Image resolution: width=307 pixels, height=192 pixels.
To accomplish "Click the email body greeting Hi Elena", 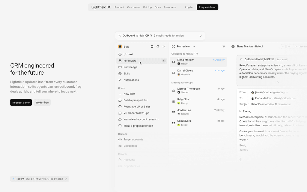I will click(245, 111).
